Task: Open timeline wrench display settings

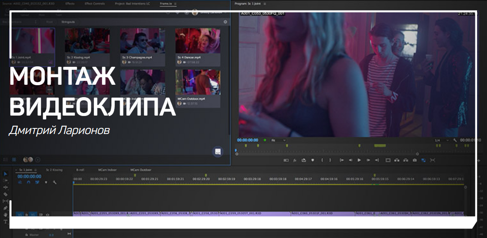Action: 55,182
